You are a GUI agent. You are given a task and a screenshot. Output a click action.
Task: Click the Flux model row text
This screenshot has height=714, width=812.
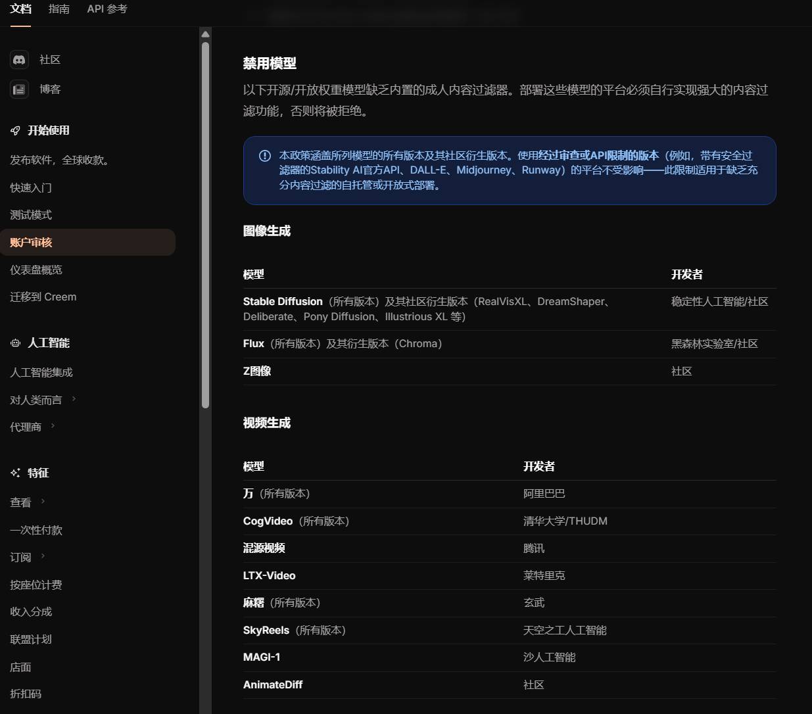[x=343, y=343]
